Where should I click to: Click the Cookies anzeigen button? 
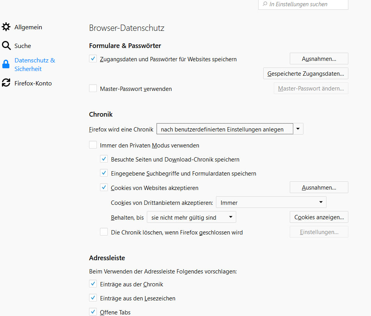[319, 217]
